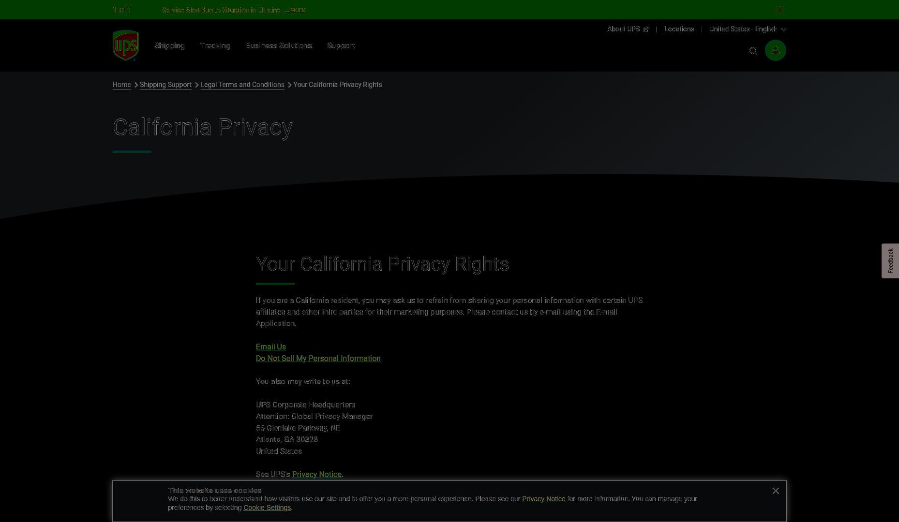Open the Business Solutions menu

click(279, 45)
